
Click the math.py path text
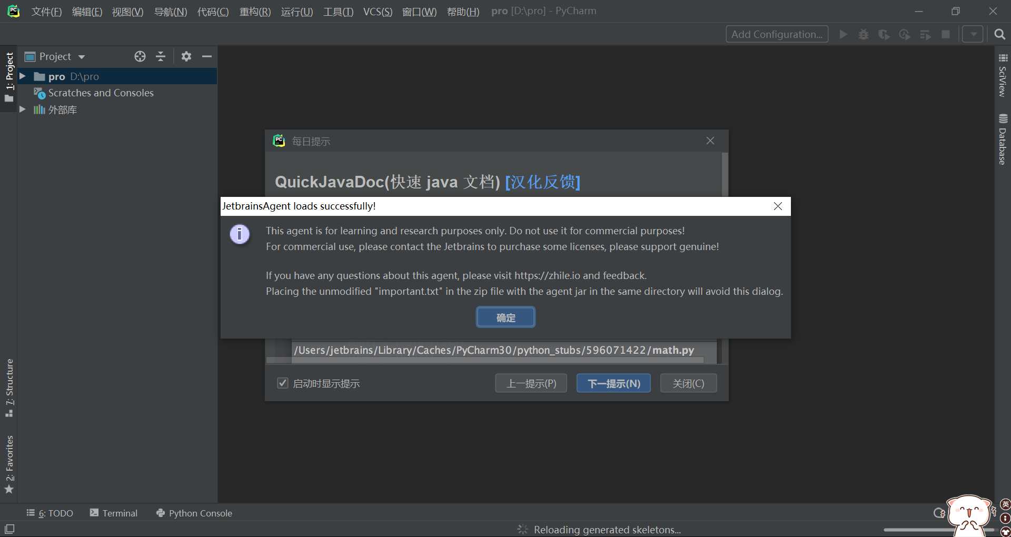pyautogui.click(x=494, y=350)
